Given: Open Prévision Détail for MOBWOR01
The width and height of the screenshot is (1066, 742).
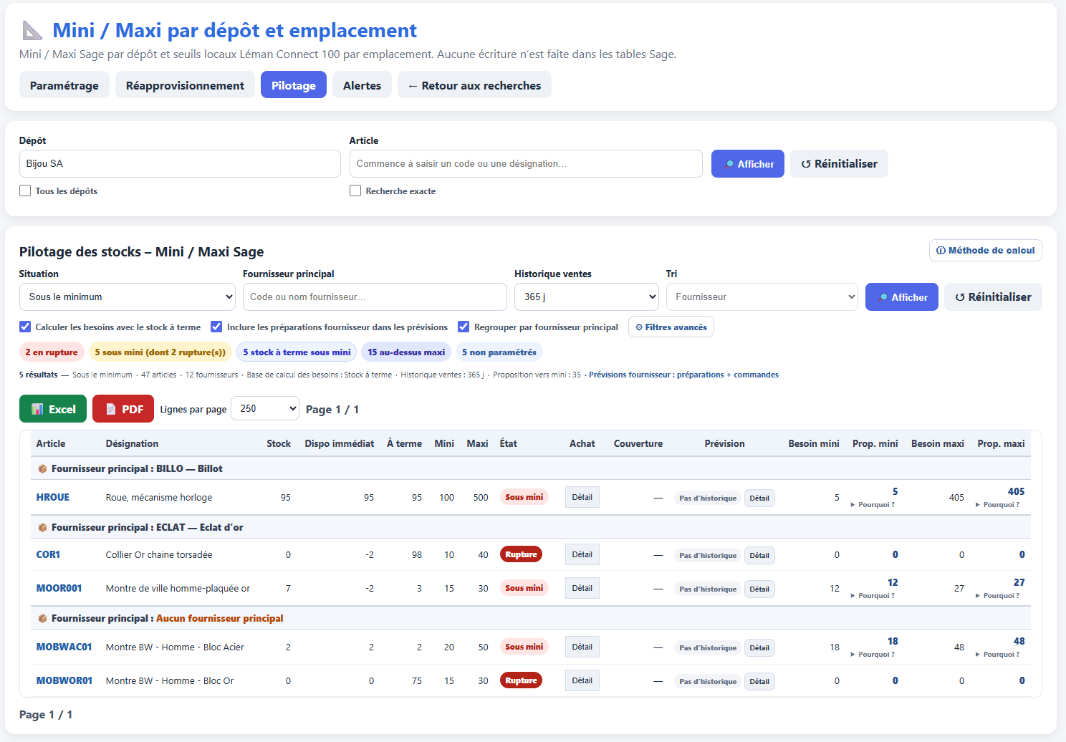Looking at the screenshot, I should 759,681.
